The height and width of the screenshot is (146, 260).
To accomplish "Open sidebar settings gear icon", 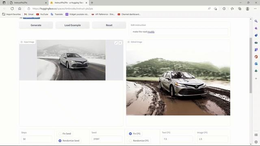I will 256,142.
